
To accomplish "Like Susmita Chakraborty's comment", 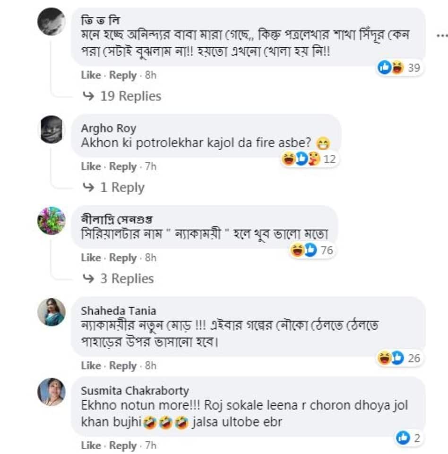I will [91, 446].
